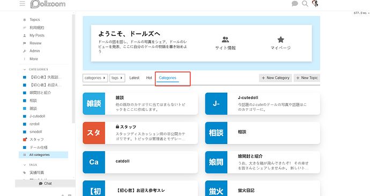Open the 蛍火日記 category title
This screenshot has width=370, height=196.
[246, 190]
